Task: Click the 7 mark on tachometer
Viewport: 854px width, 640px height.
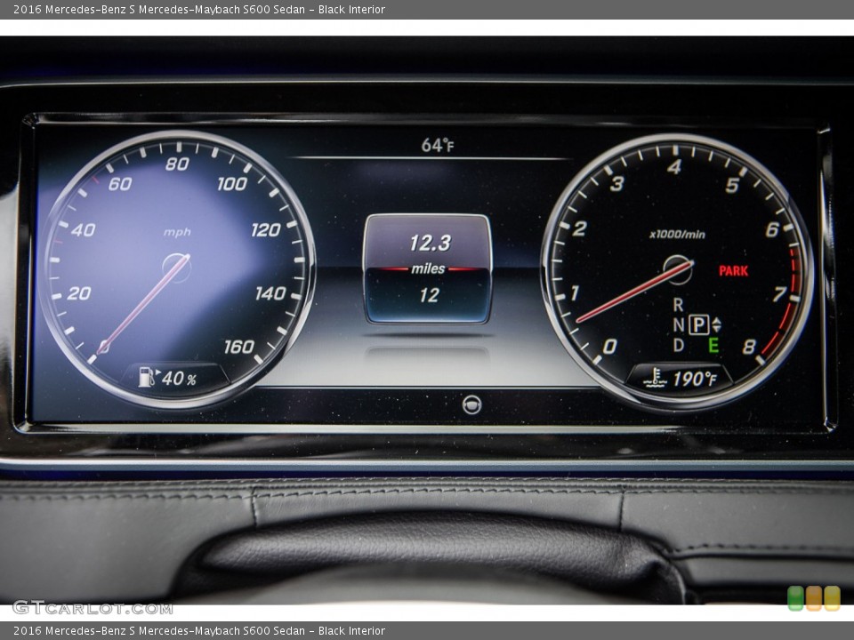Action: 780,294
